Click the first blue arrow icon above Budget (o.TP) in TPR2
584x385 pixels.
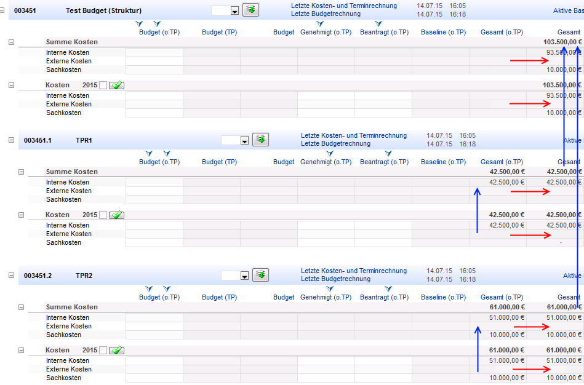click(x=149, y=288)
